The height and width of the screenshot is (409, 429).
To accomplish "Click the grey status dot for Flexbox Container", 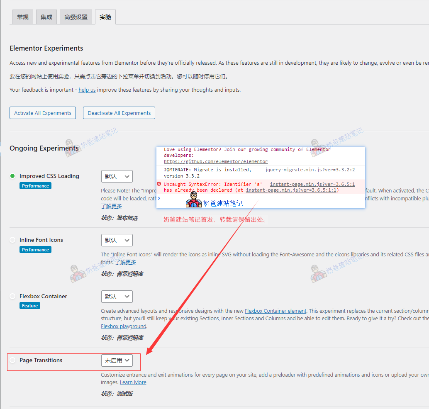I will point(12,296).
